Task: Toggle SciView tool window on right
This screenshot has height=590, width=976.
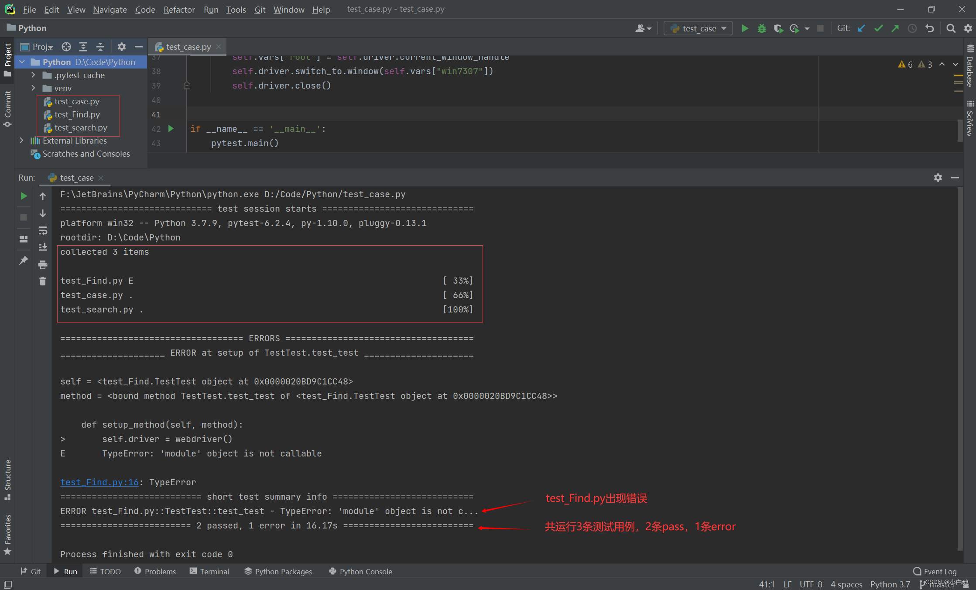Action: click(x=970, y=118)
